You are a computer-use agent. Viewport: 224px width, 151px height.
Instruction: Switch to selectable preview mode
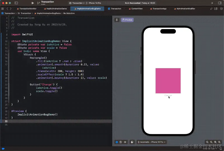point(121,142)
